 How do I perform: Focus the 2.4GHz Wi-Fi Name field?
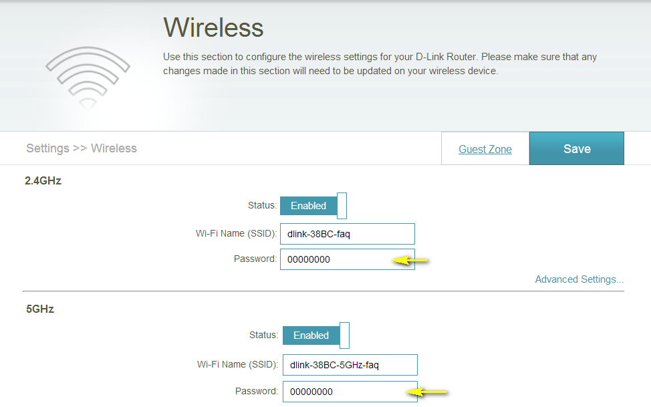click(x=348, y=235)
